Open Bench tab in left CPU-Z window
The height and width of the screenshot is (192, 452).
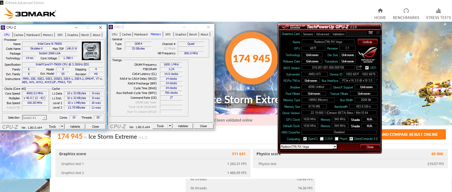[85, 35]
